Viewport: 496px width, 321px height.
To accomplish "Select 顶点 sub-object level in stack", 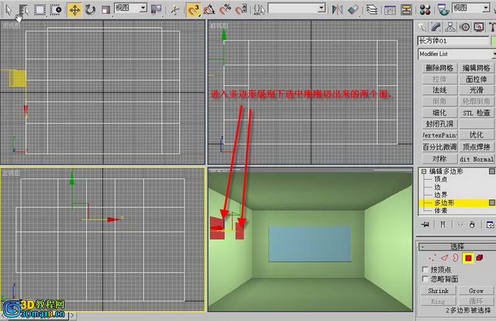I will click(x=441, y=179).
